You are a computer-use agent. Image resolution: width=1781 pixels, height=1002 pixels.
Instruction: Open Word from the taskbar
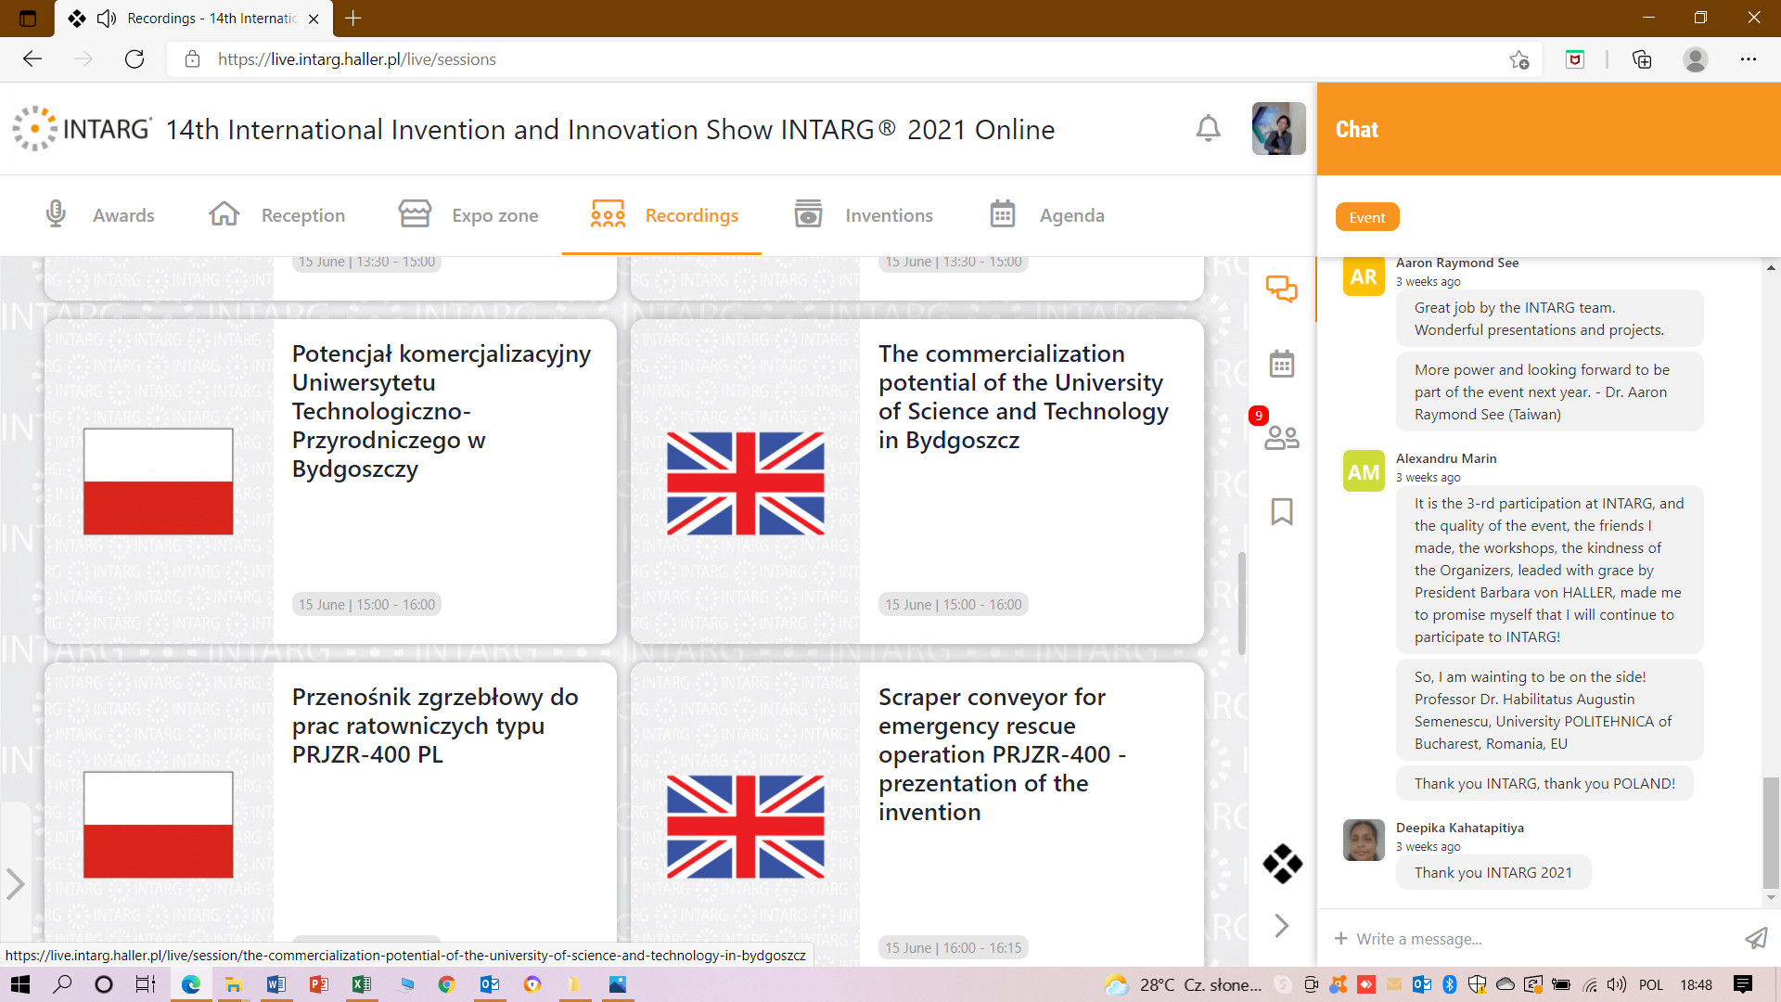point(275,984)
